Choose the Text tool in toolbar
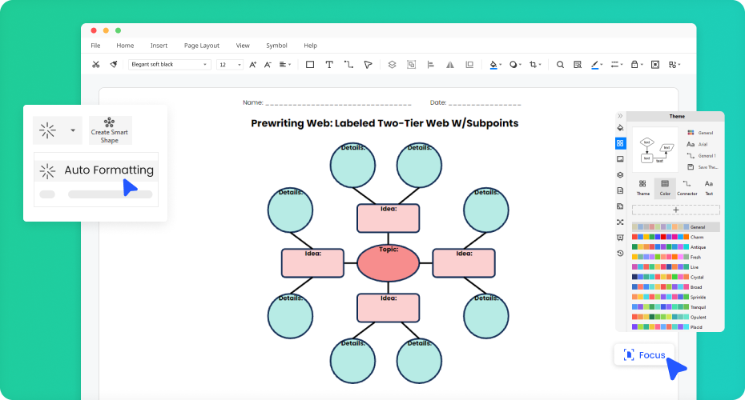 329,65
